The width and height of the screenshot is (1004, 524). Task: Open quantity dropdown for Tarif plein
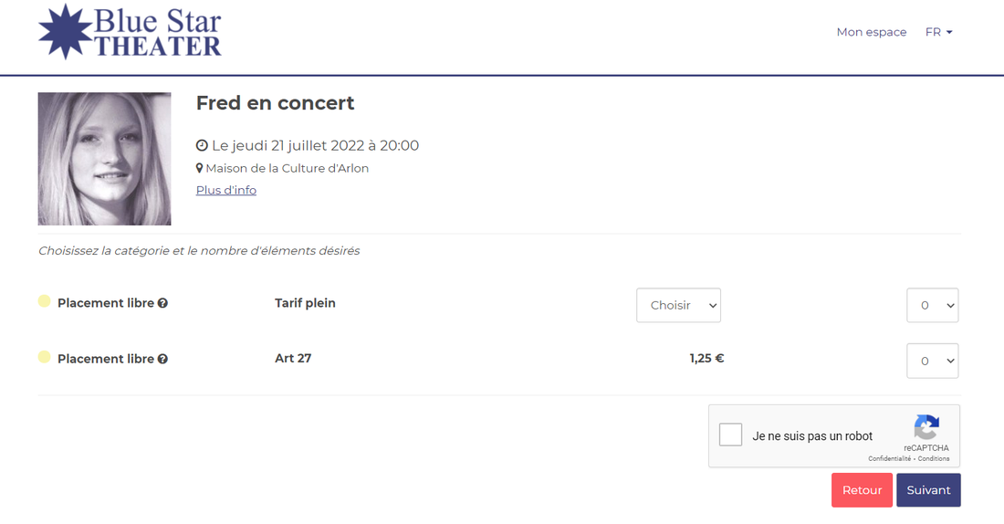pyautogui.click(x=932, y=306)
